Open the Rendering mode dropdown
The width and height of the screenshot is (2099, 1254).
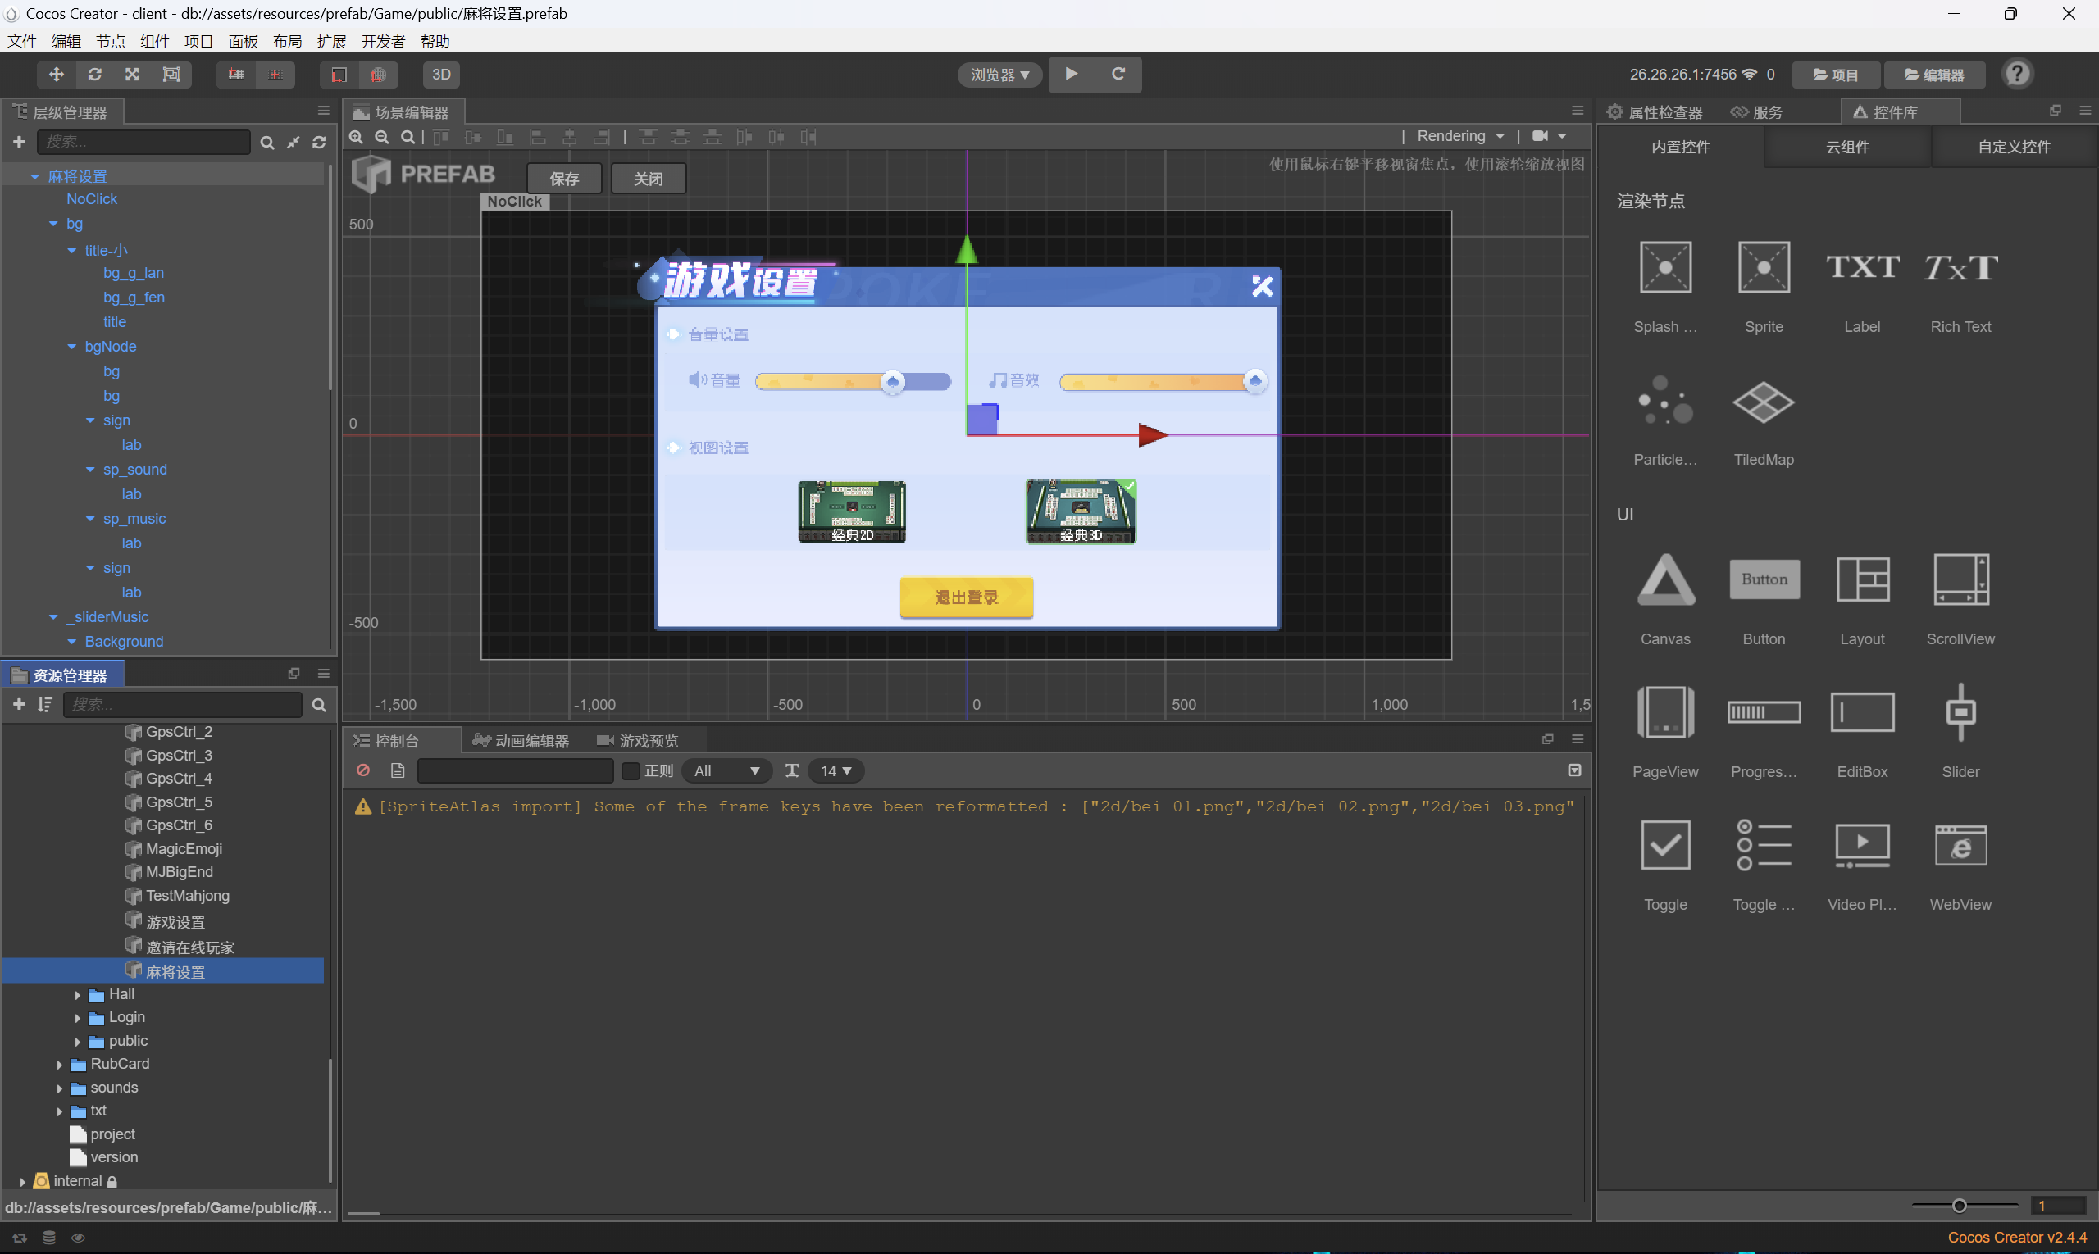1460,136
